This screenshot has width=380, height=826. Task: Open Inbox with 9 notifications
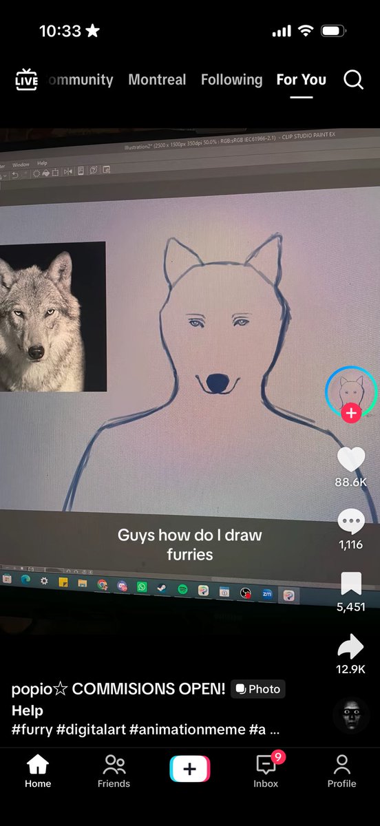266,770
